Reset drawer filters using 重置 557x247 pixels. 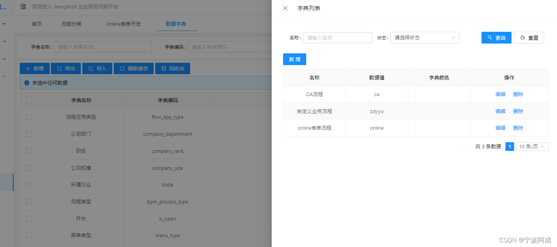coord(529,37)
